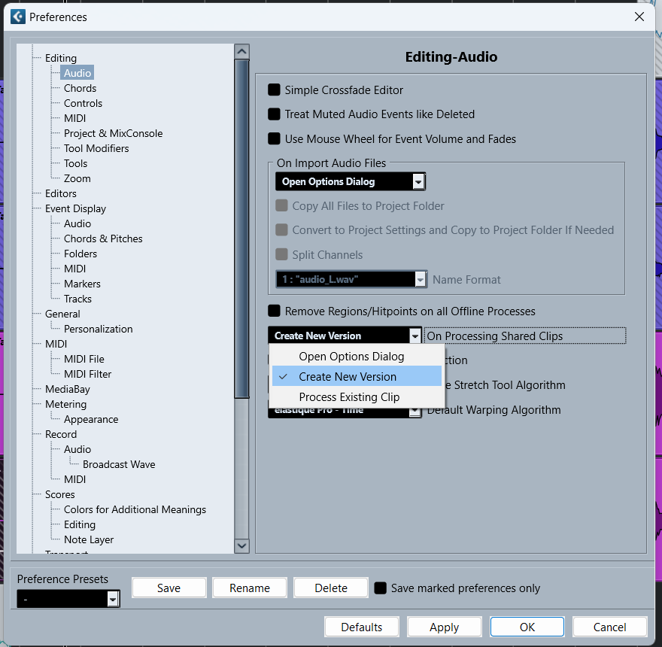The image size is (662, 647).
Task: Open Chords & Pitches preferences
Action: pyautogui.click(x=103, y=238)
